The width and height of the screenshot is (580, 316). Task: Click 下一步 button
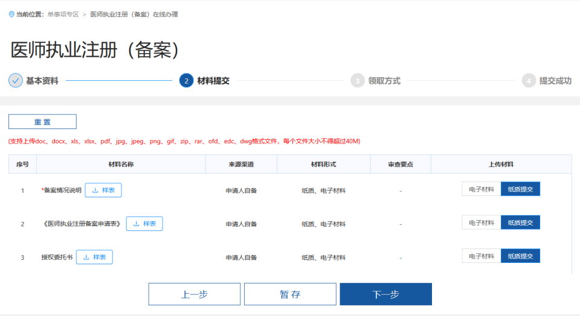(386, 294)
